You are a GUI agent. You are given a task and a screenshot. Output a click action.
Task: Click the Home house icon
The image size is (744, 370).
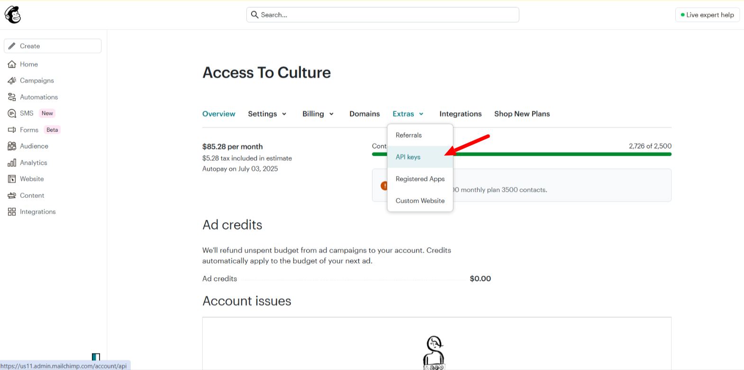coord(12,64)
